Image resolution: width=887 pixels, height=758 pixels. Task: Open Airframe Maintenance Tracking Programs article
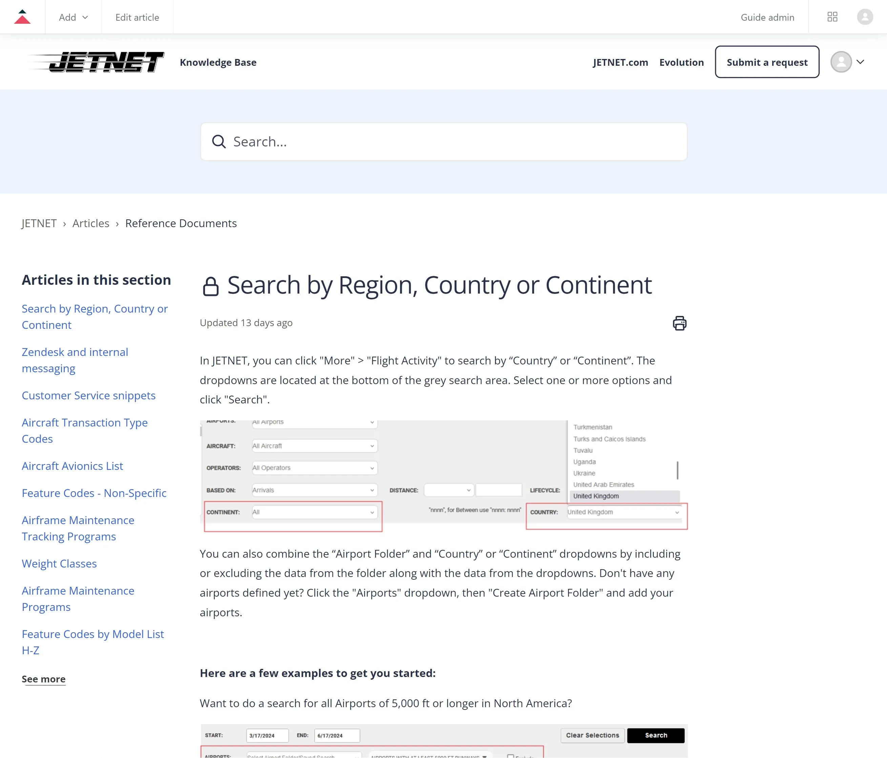[x=78, y=528]
